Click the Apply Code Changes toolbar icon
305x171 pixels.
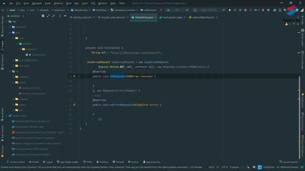[240, 10]
